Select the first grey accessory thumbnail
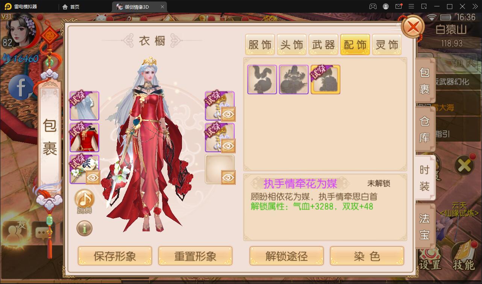The width and height of the screenshot is (482, 284). point(262,79)
